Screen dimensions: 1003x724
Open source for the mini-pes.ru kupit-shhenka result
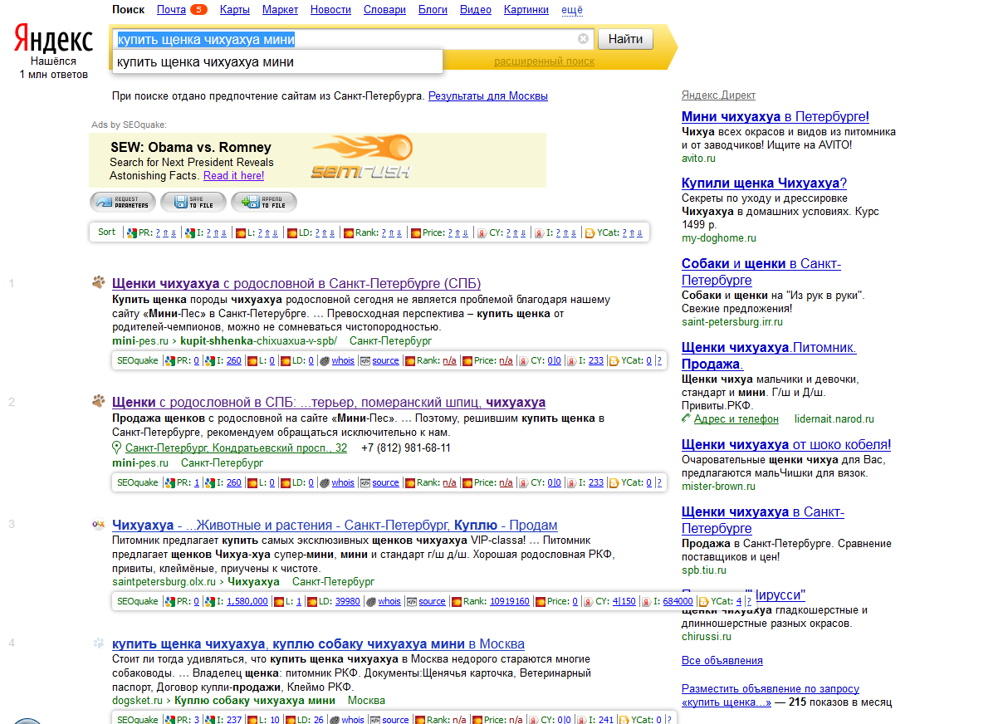[385, 360]
